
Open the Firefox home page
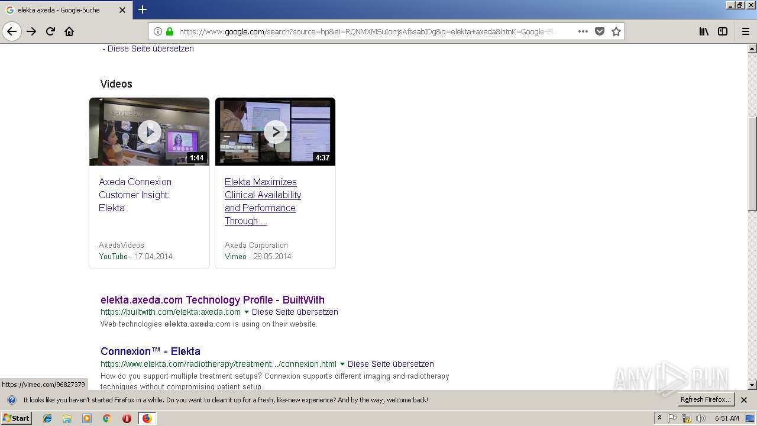coord(69,31)
